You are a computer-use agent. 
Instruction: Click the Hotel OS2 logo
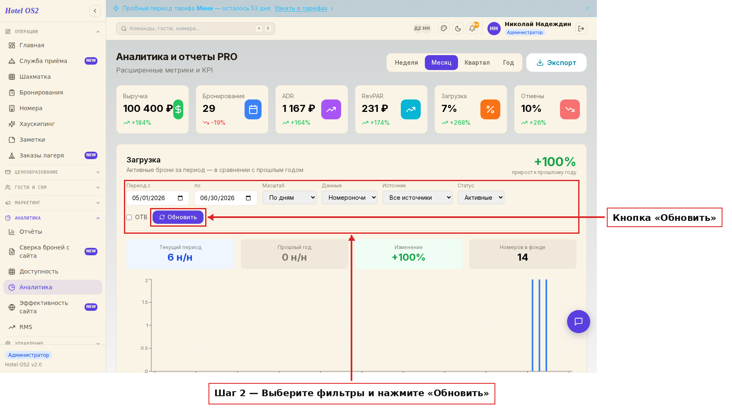22,11
